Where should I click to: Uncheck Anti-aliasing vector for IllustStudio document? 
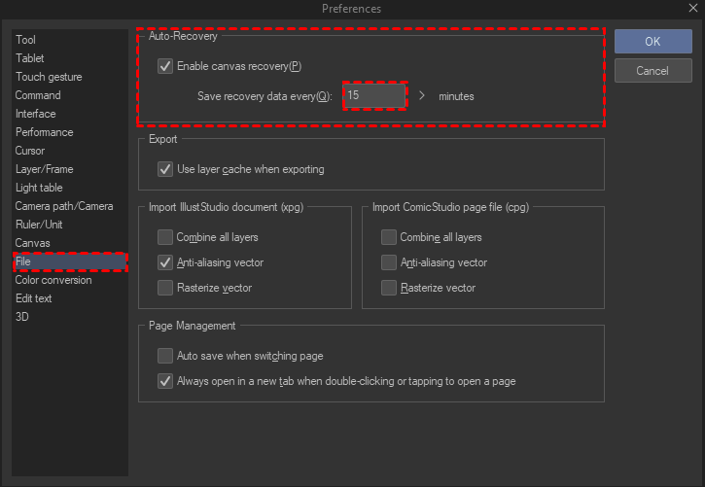(165, 262)
